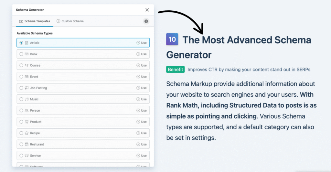Click the Job Posting megaphone icon
Viewport: 331px width, 172px height.
(x=27, y=88)
